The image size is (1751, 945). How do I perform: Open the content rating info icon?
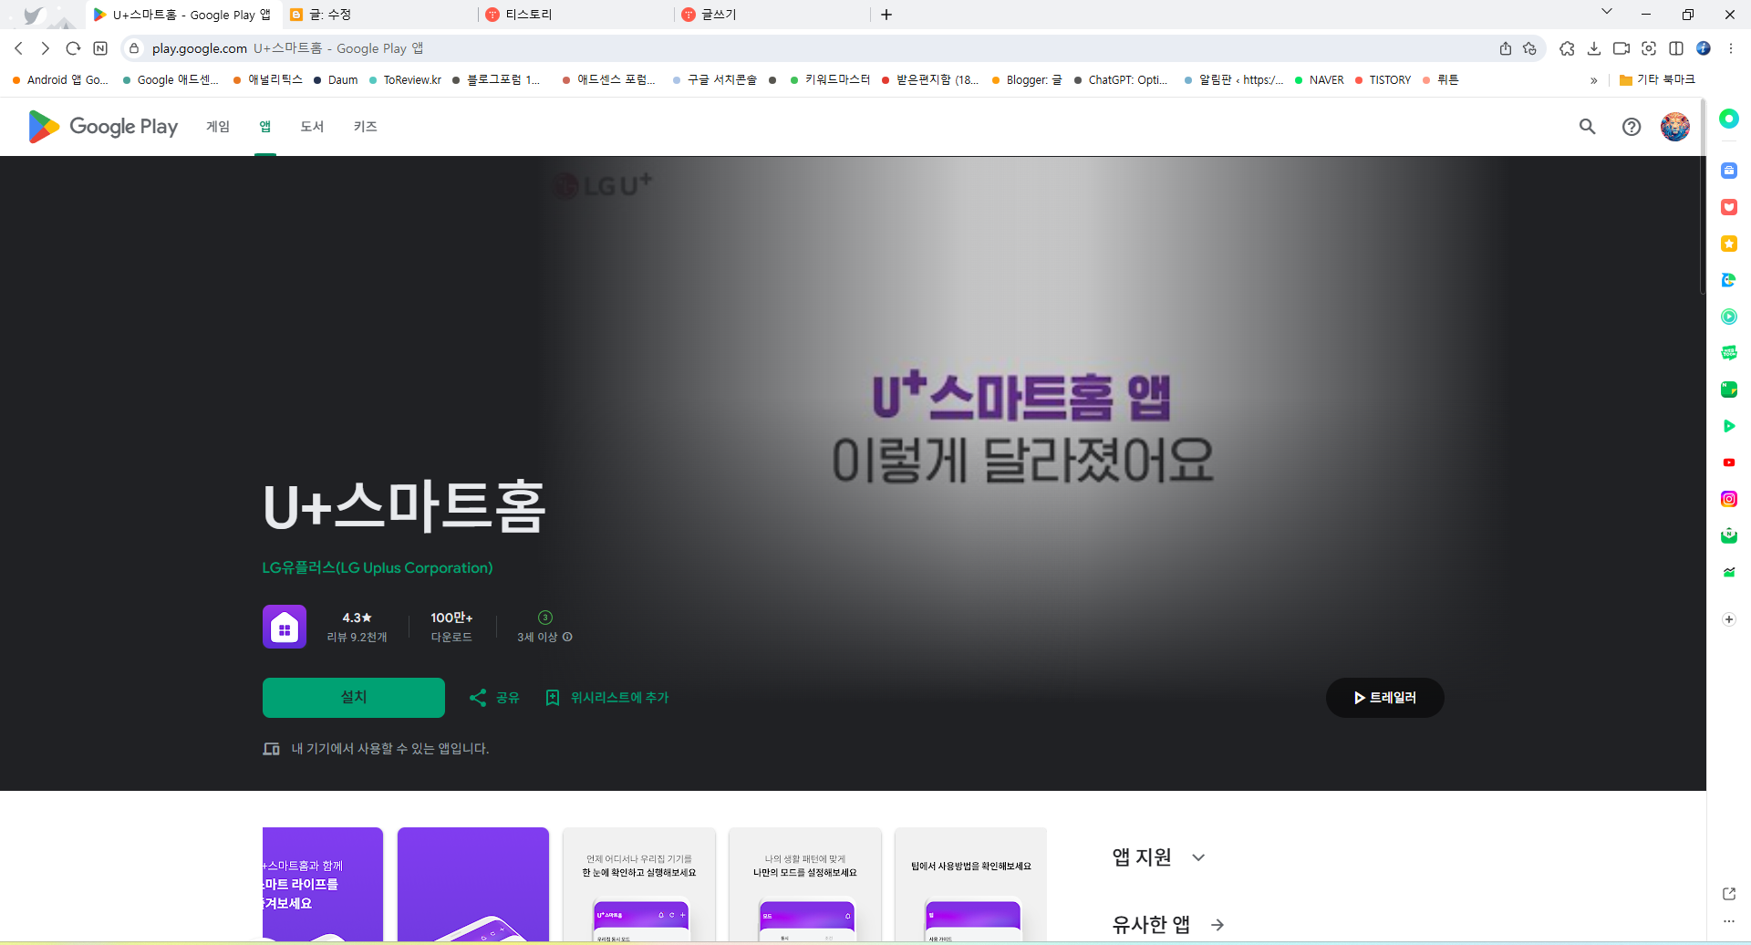point(567,637)
